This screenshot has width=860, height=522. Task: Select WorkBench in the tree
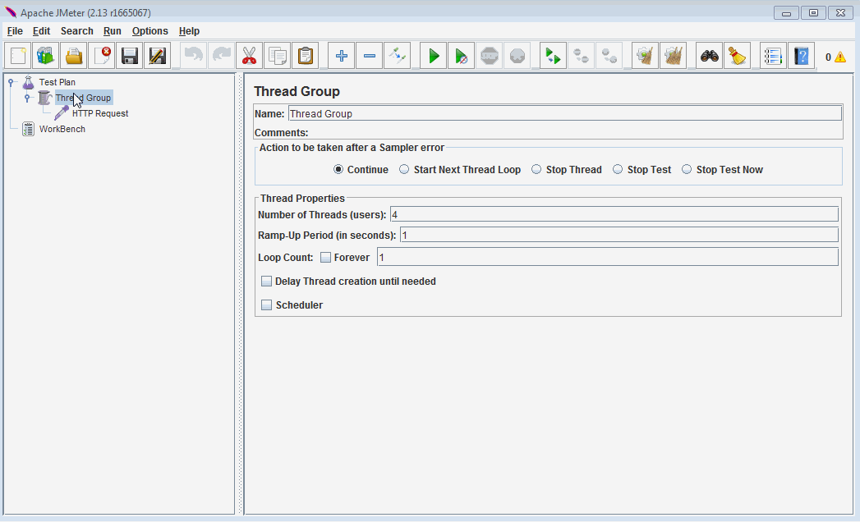62,130
